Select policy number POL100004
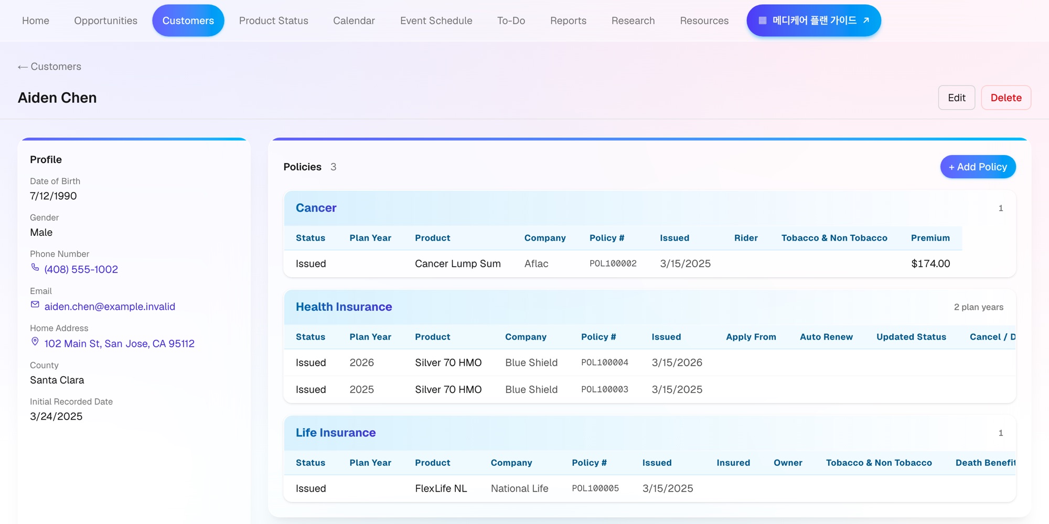The width and height of the screenshot is (1049, 524). [x=605, y=363]
